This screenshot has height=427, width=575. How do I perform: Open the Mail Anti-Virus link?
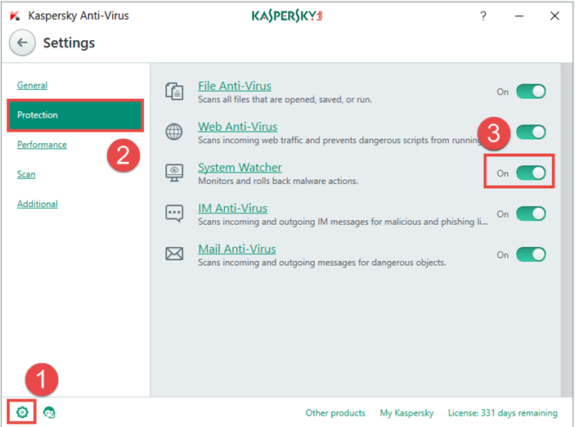tap(237, 249)
